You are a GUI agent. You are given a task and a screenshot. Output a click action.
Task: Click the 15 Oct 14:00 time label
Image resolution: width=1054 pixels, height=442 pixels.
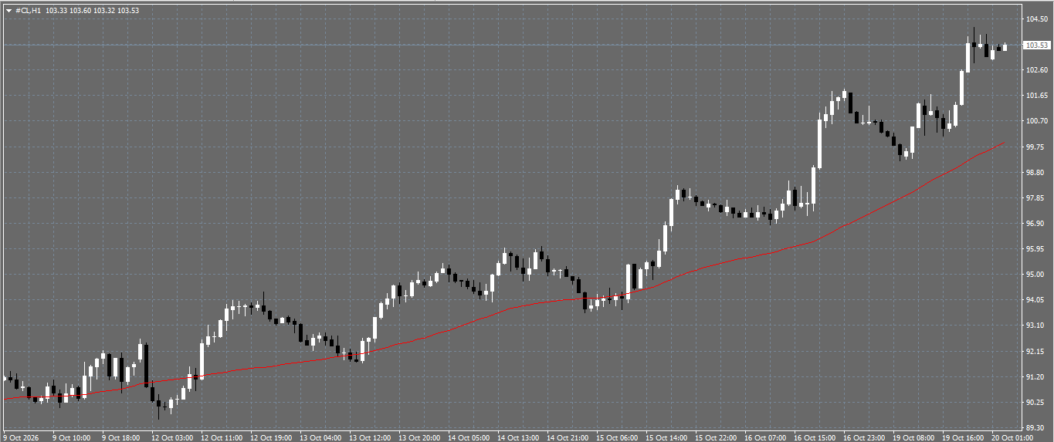(668, 437)
